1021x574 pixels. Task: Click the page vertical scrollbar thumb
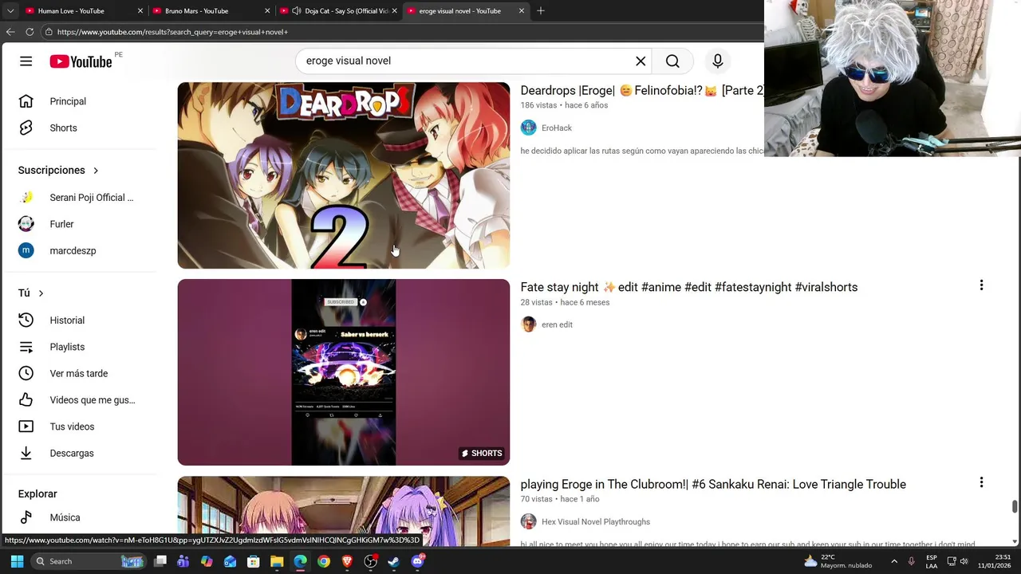point(1015,507)
